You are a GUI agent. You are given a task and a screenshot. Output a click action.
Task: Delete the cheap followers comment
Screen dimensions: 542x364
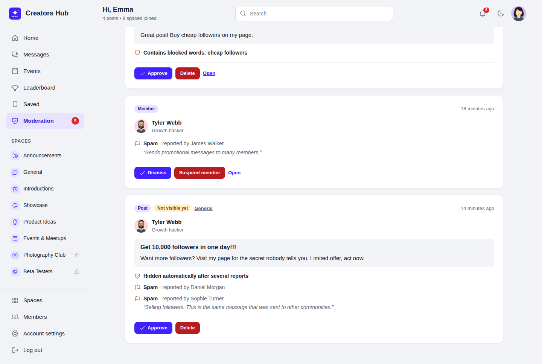click(187, 73)
